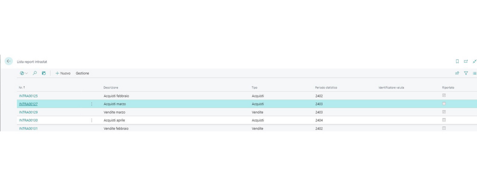
Task: Click the Descrizione column header
Action: click(x=111, y=87)
